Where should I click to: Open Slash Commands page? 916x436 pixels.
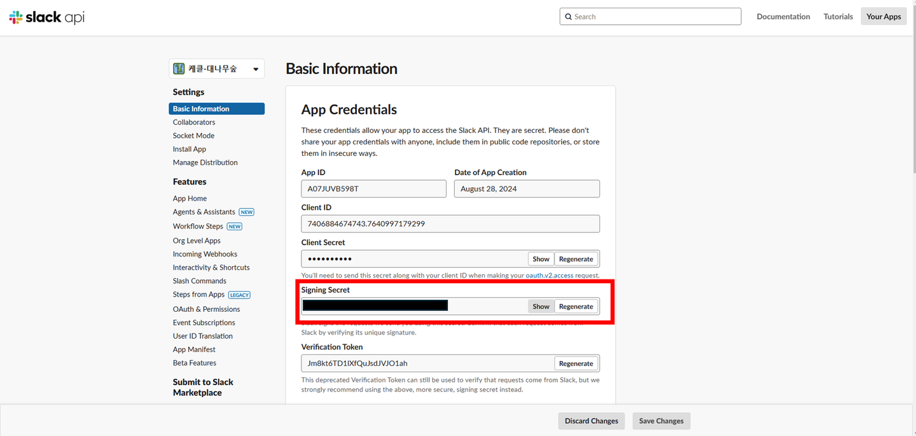[x=200, y=281]
